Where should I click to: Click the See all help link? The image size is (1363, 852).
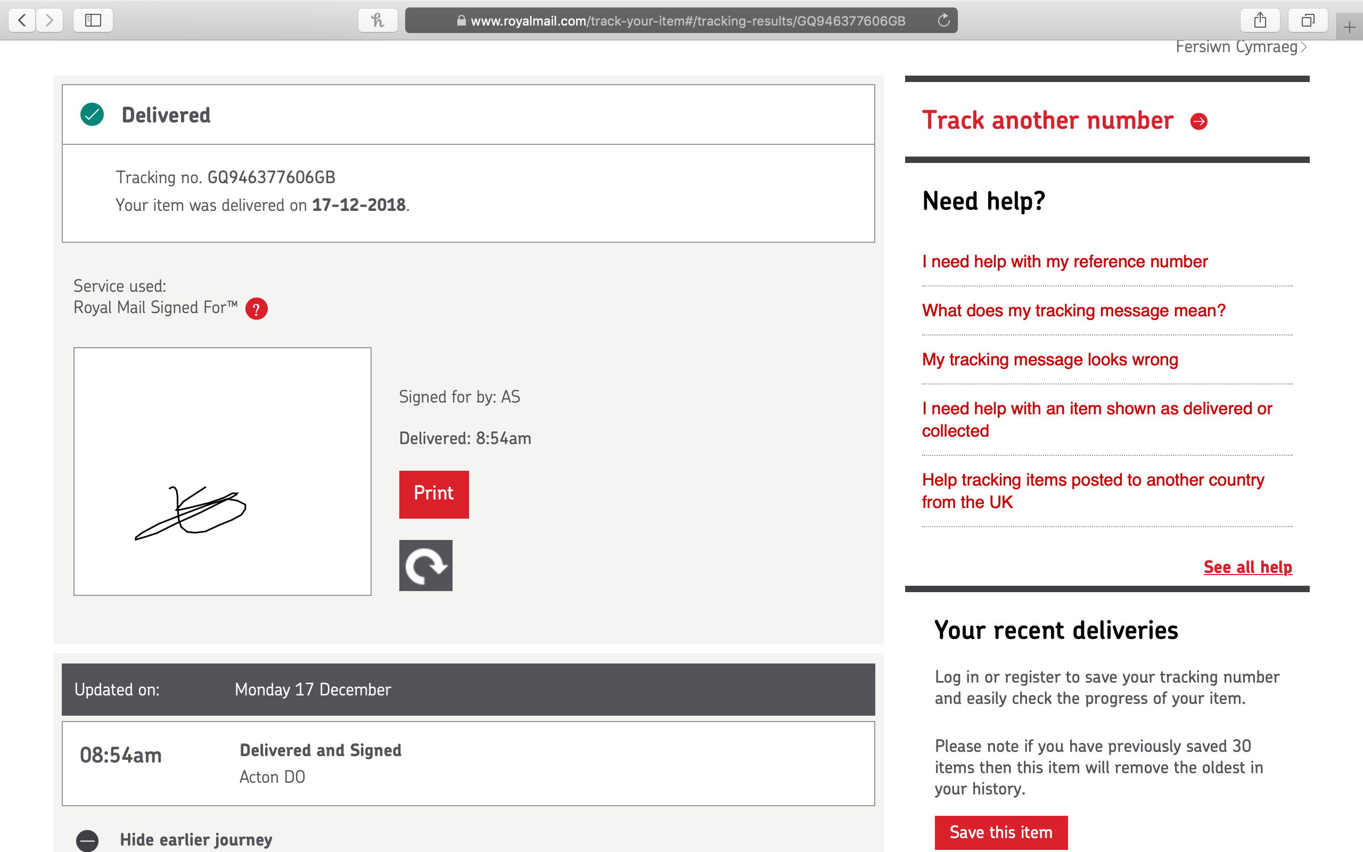(x=1247, y=567)
